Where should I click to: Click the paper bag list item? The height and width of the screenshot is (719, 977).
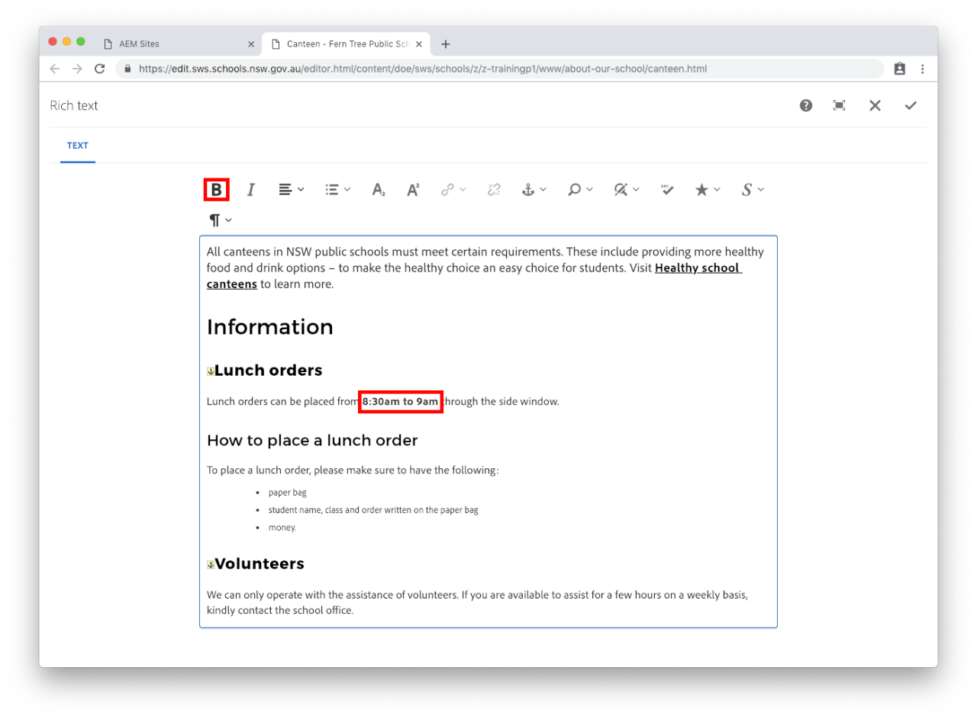(287, 493)
